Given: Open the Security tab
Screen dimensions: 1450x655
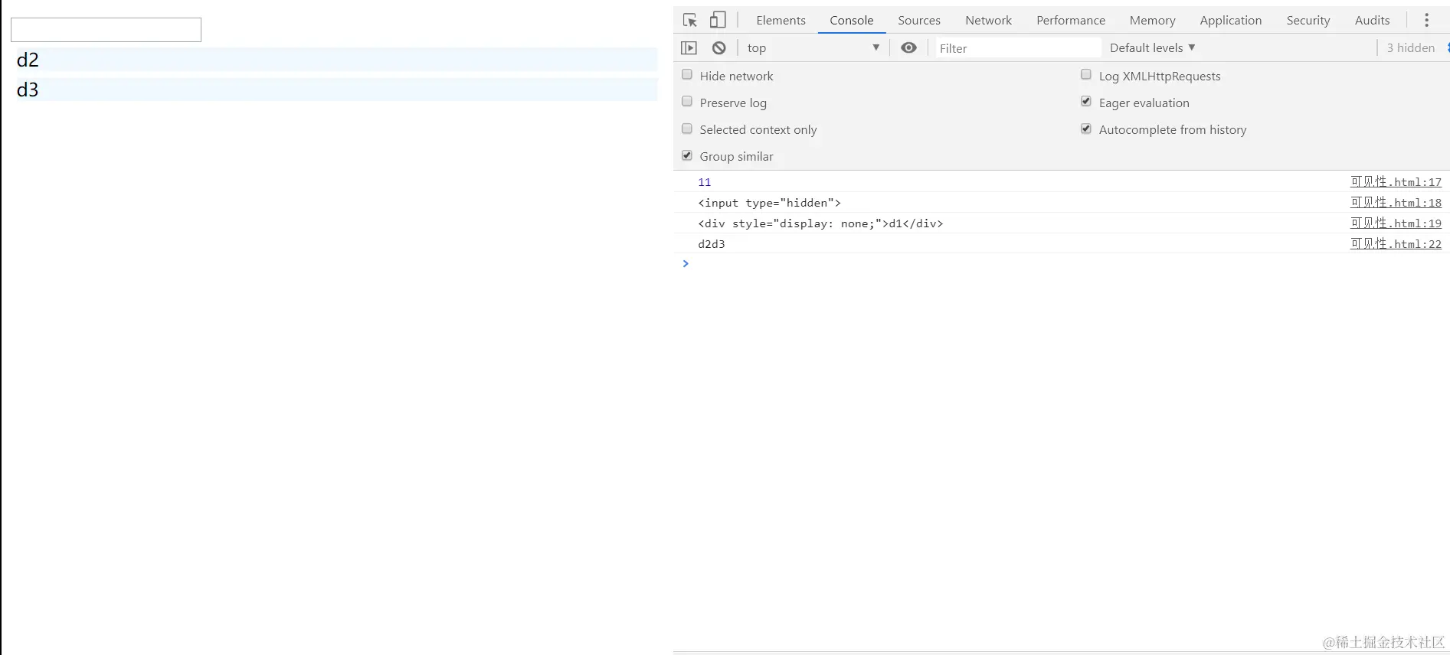Looking at the screenshot, I should [x=1308, y=20].
